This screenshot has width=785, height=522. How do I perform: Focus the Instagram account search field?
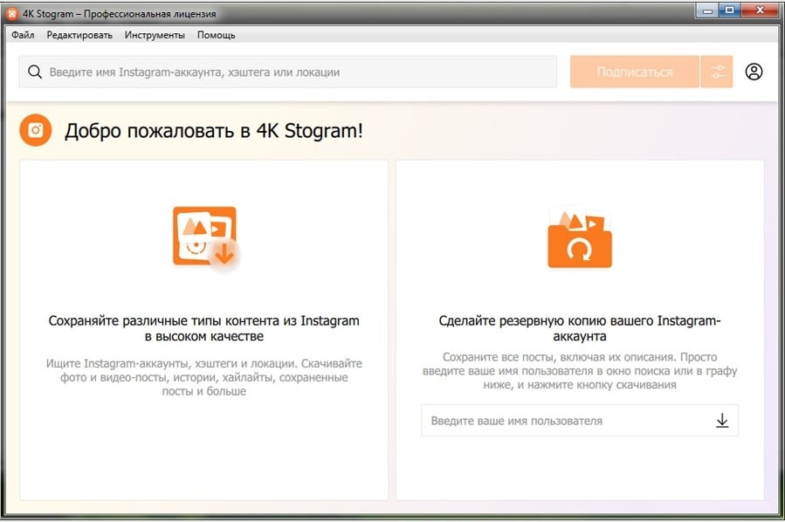pos(288,72)
